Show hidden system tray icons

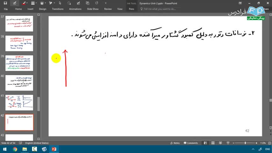pos(253,149)
